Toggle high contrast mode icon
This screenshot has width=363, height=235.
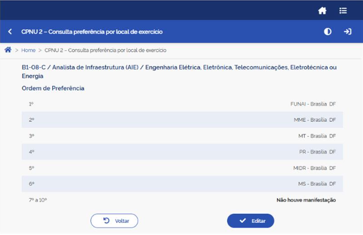[x=328, y=31]
